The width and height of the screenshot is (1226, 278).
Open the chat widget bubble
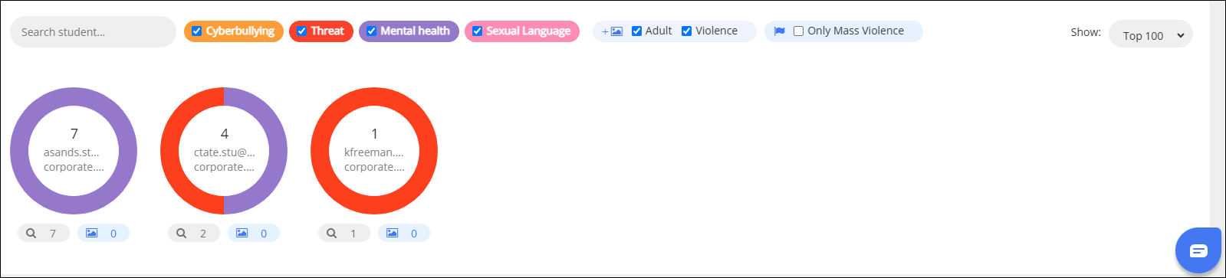point(1198,250)
